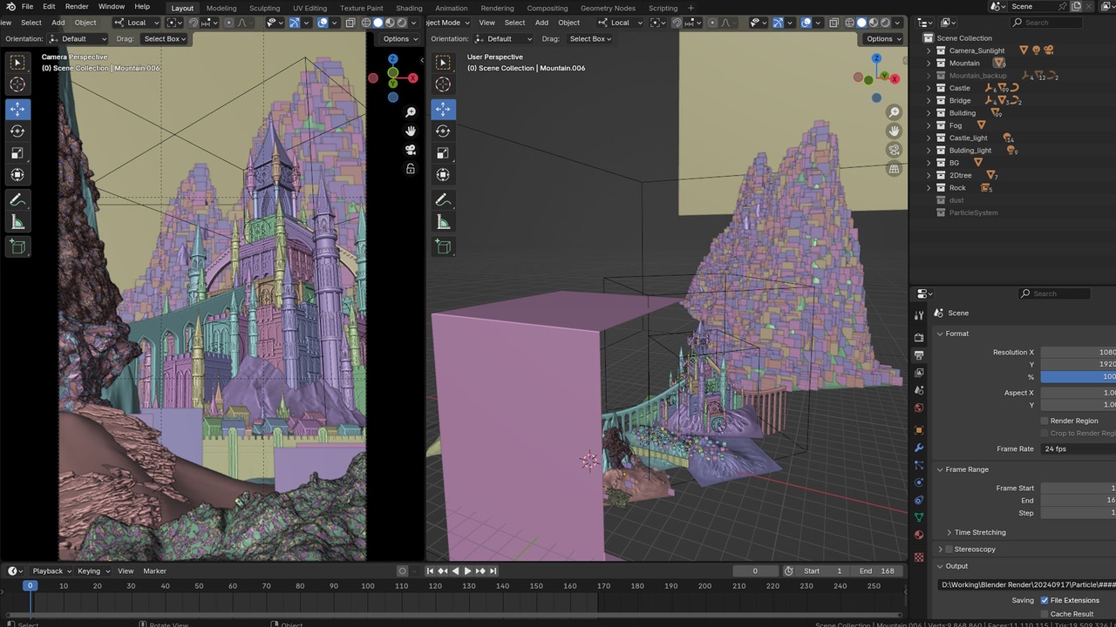Open the Window menu
Screen dimensions: 1116x627
[111, 7]
